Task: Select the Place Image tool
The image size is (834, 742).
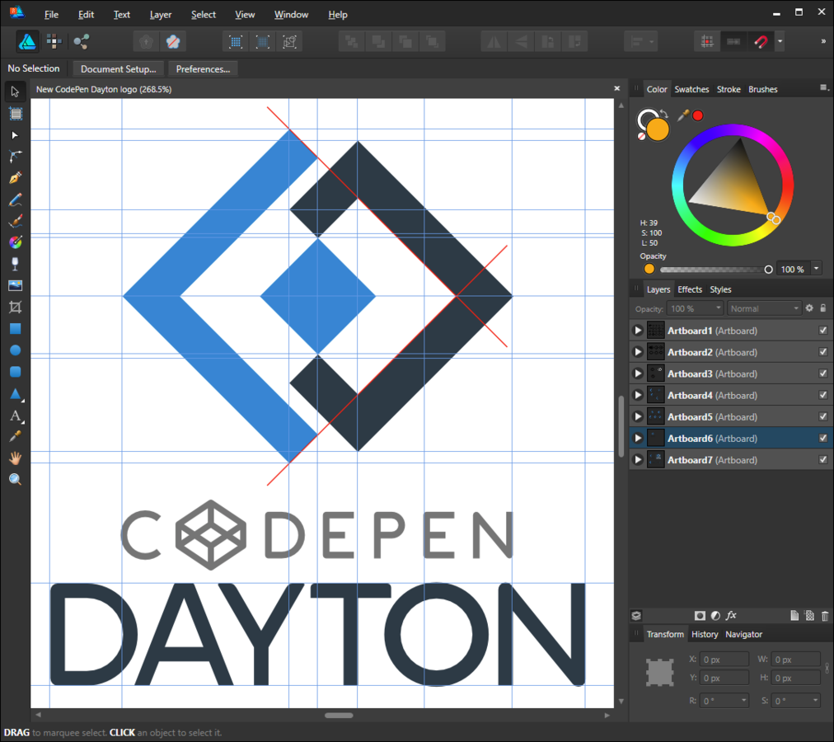Action: (16, 285)
